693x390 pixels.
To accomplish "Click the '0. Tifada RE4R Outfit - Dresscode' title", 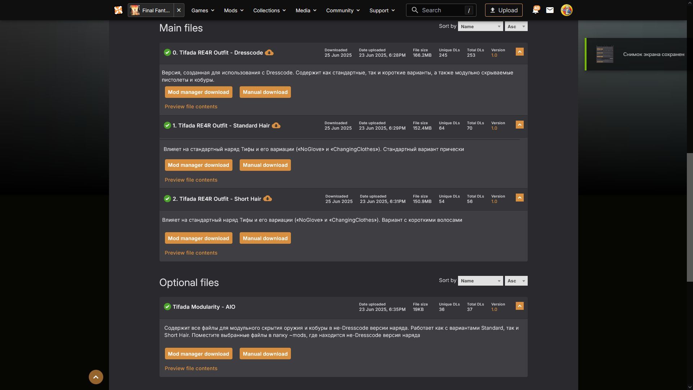I will 218,52.
